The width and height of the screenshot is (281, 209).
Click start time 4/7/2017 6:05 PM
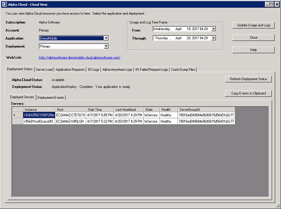[x=100, y=115]
